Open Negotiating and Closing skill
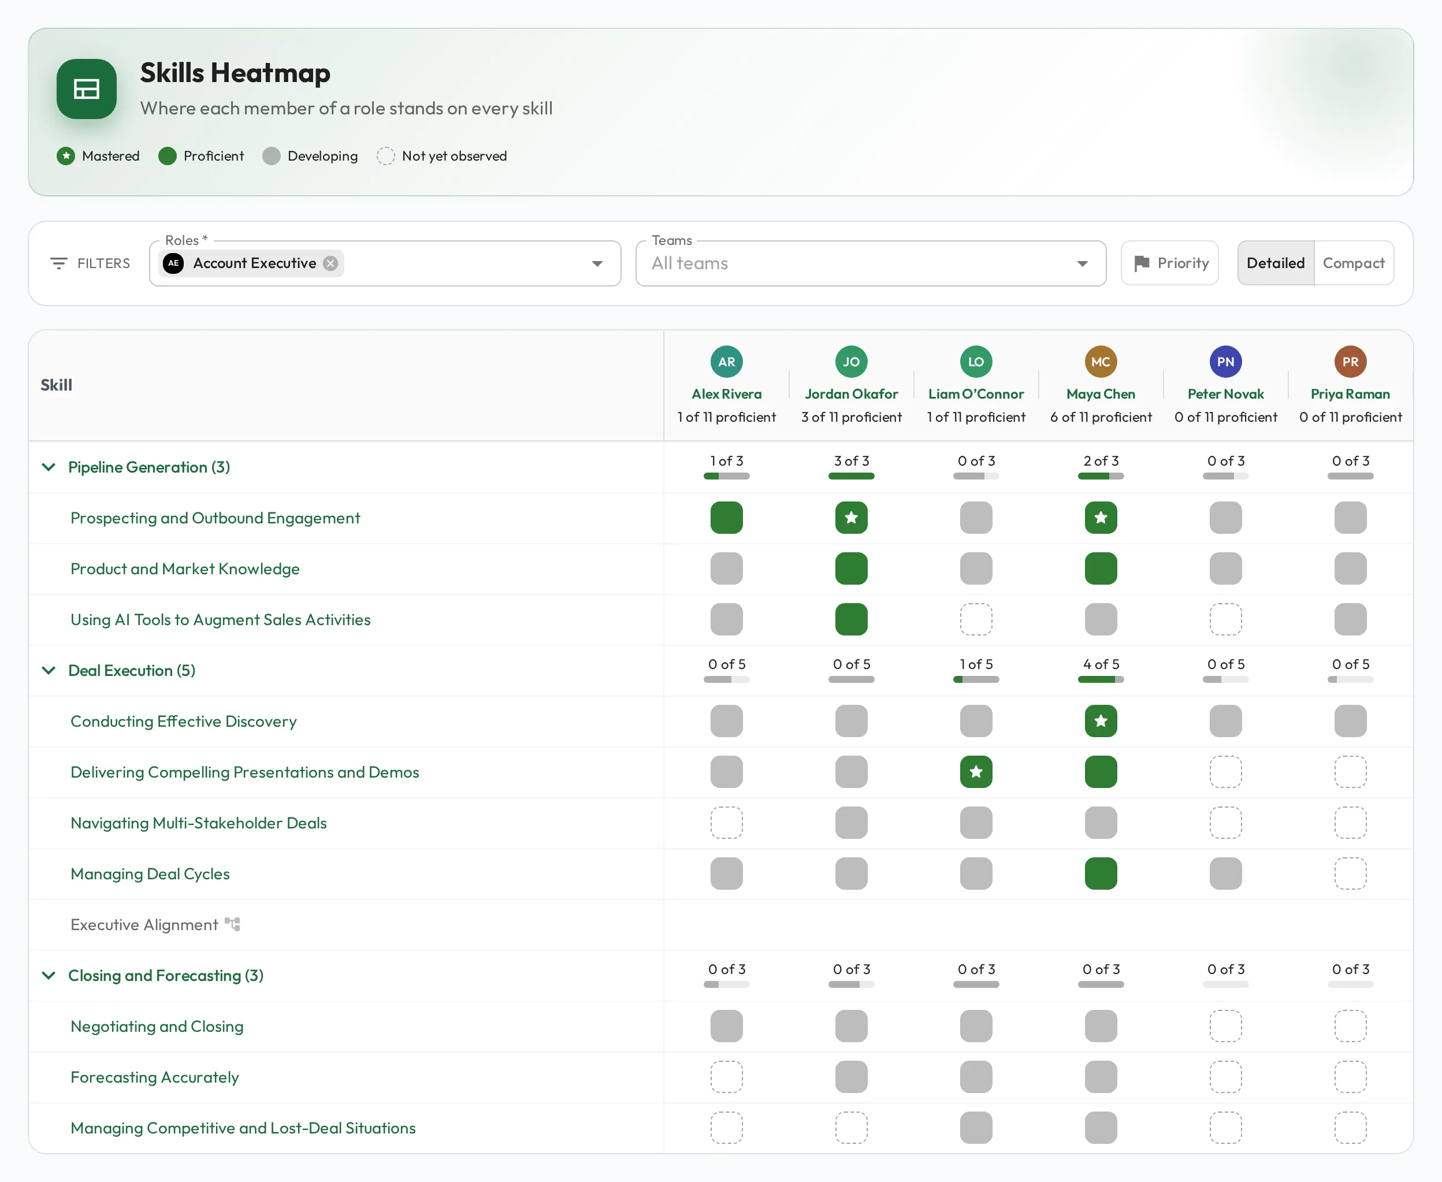1442x1182 pixels. [157, 1027]
